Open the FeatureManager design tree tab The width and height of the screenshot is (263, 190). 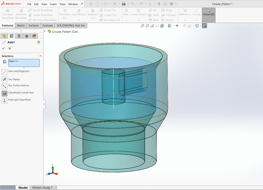(4, 36)
